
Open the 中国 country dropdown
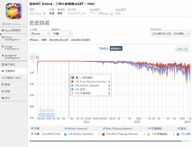click(x=62, y=34)
